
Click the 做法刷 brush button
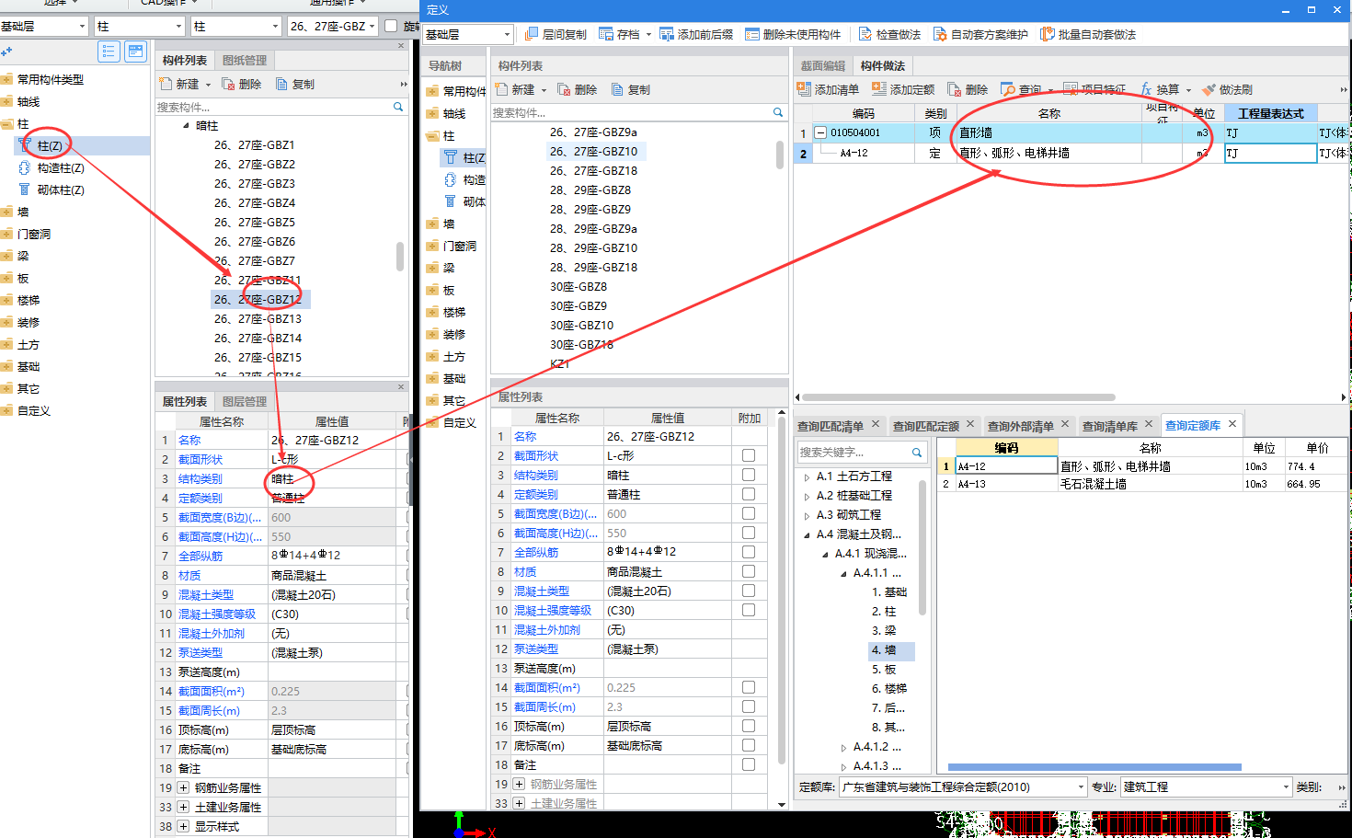click(x=1227, y=89)
